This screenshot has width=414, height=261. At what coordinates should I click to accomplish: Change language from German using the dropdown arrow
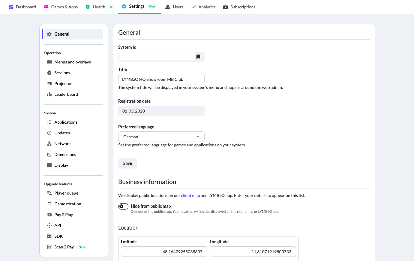tap(198, 136)
